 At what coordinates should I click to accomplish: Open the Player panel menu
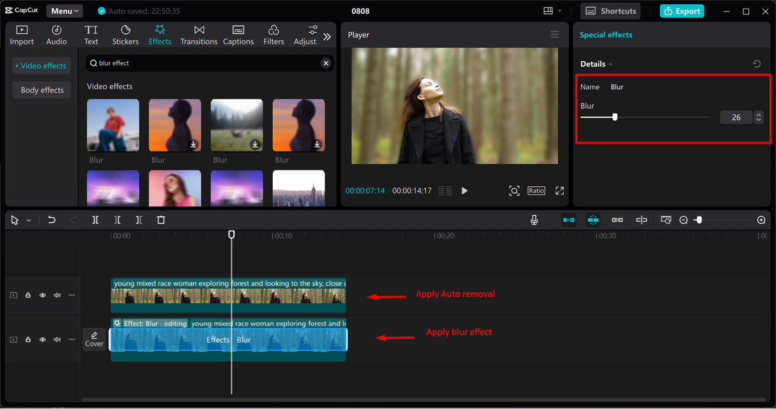coord(555,35)
